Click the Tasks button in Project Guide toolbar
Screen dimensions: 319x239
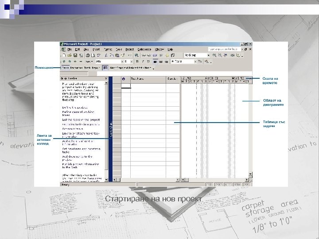[x=66, y=68]
